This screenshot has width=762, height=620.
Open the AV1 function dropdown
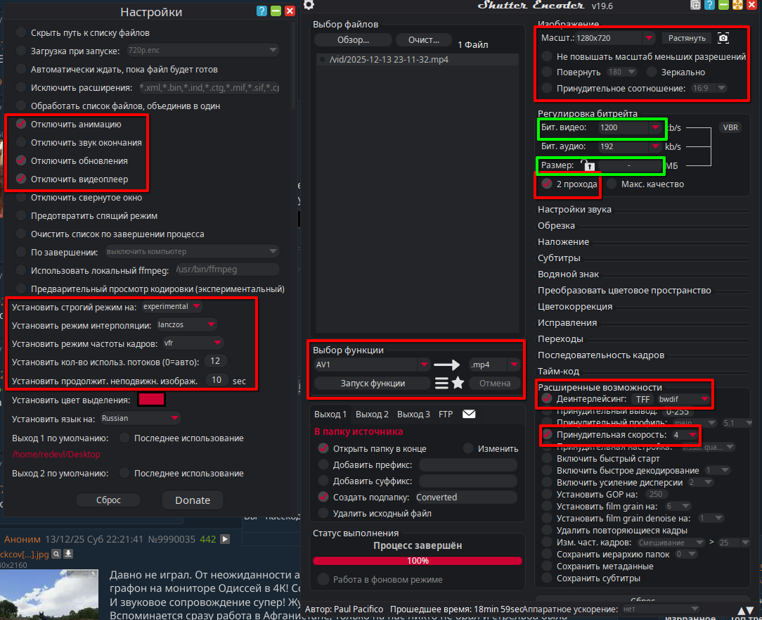pos(372,365)
